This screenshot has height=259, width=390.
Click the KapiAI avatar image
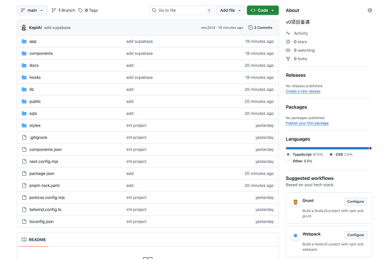pyautogui.click(x=23, y=28)
